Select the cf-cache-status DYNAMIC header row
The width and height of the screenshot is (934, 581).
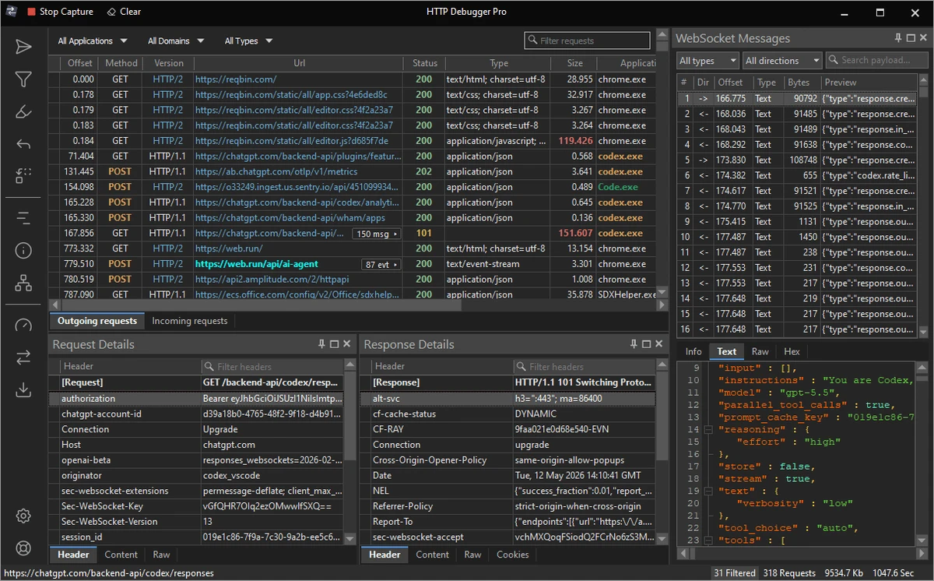(x=507, y=414)
